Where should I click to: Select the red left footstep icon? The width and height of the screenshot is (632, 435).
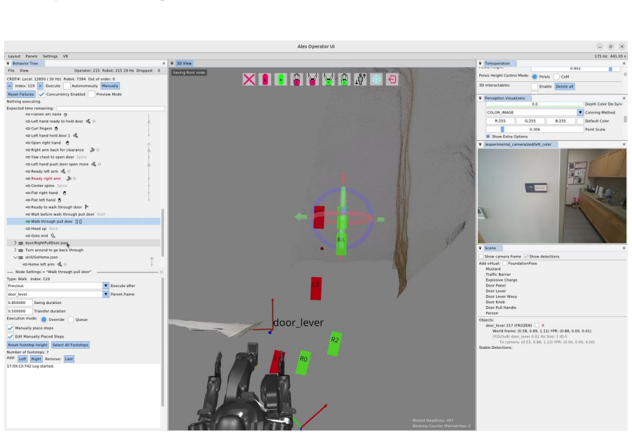[265, 79]
